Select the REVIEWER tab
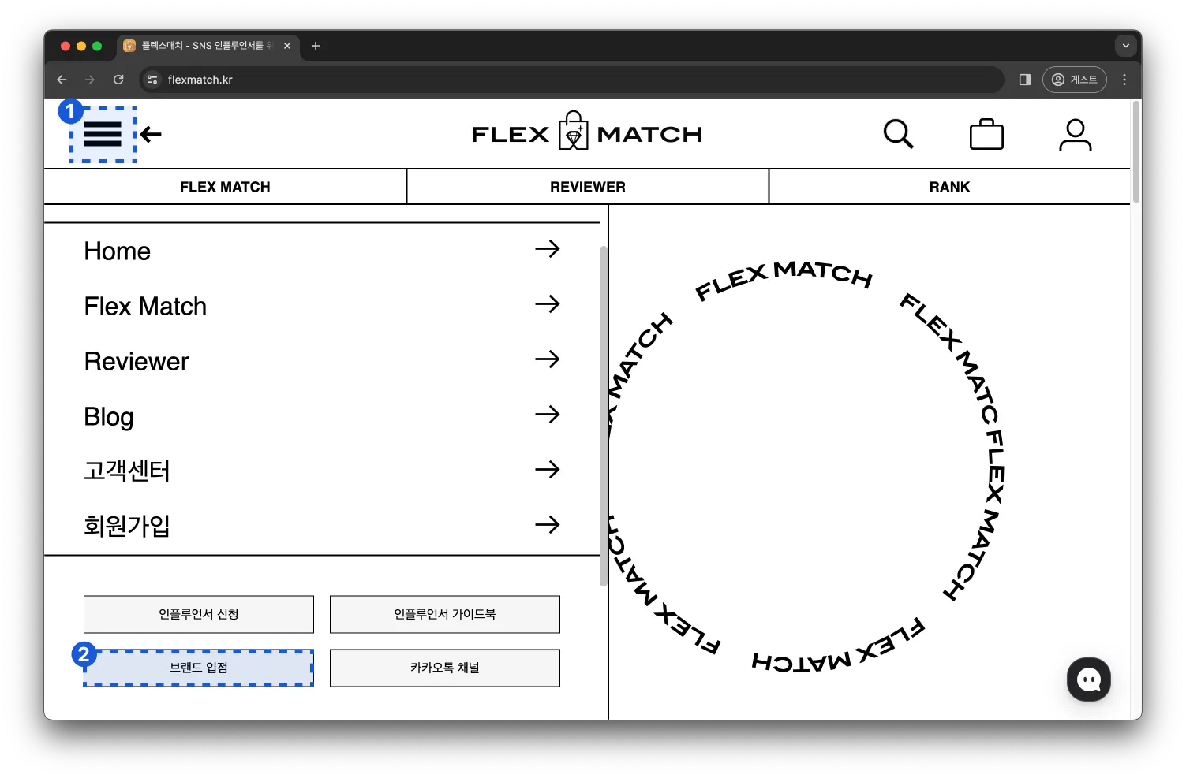This screenshot has width=1186, height=778. [x=588, y=187]
